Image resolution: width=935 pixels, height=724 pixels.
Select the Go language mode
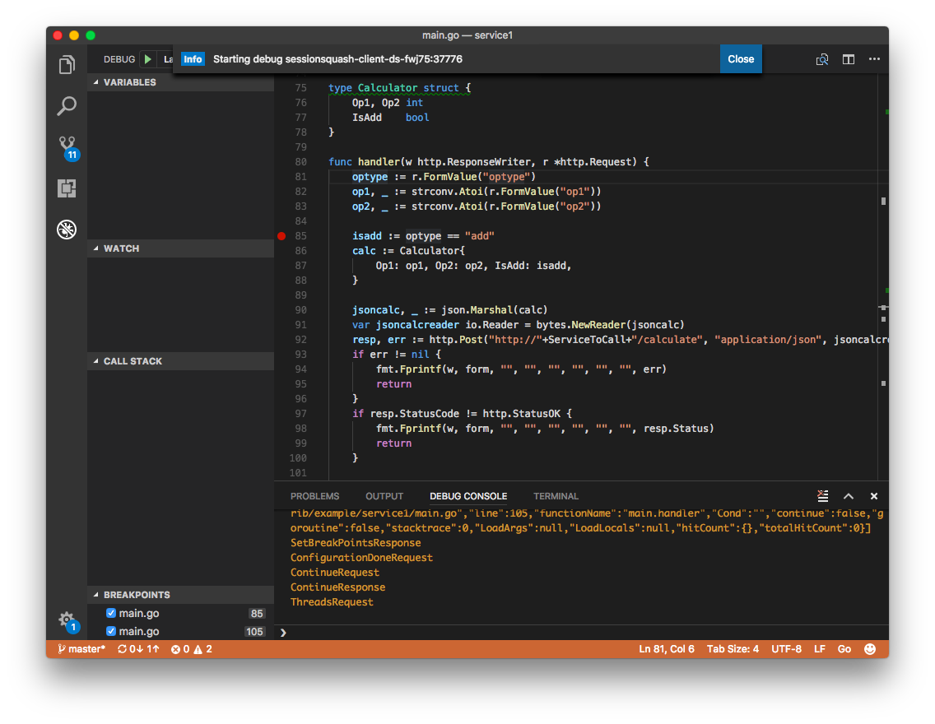click(x=844, y=649)
